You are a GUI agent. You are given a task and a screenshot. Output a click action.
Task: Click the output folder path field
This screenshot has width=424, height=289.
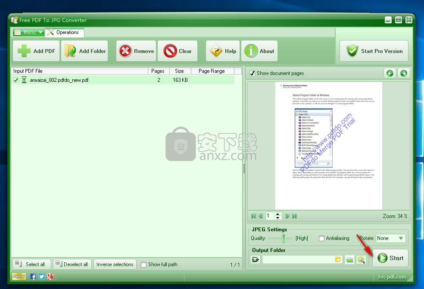(298, 260)
